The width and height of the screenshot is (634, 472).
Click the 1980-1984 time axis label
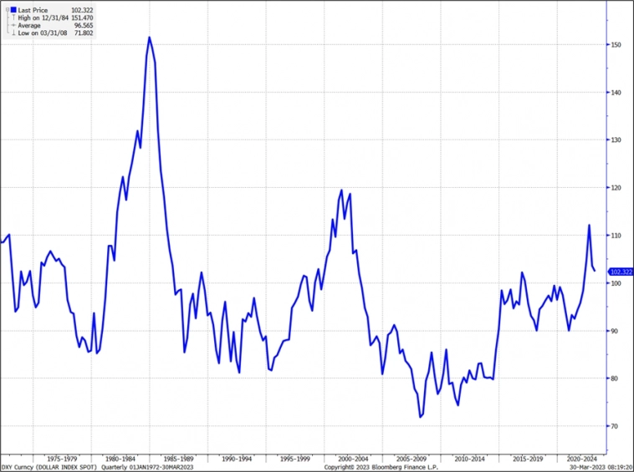(x=122, y=459)
